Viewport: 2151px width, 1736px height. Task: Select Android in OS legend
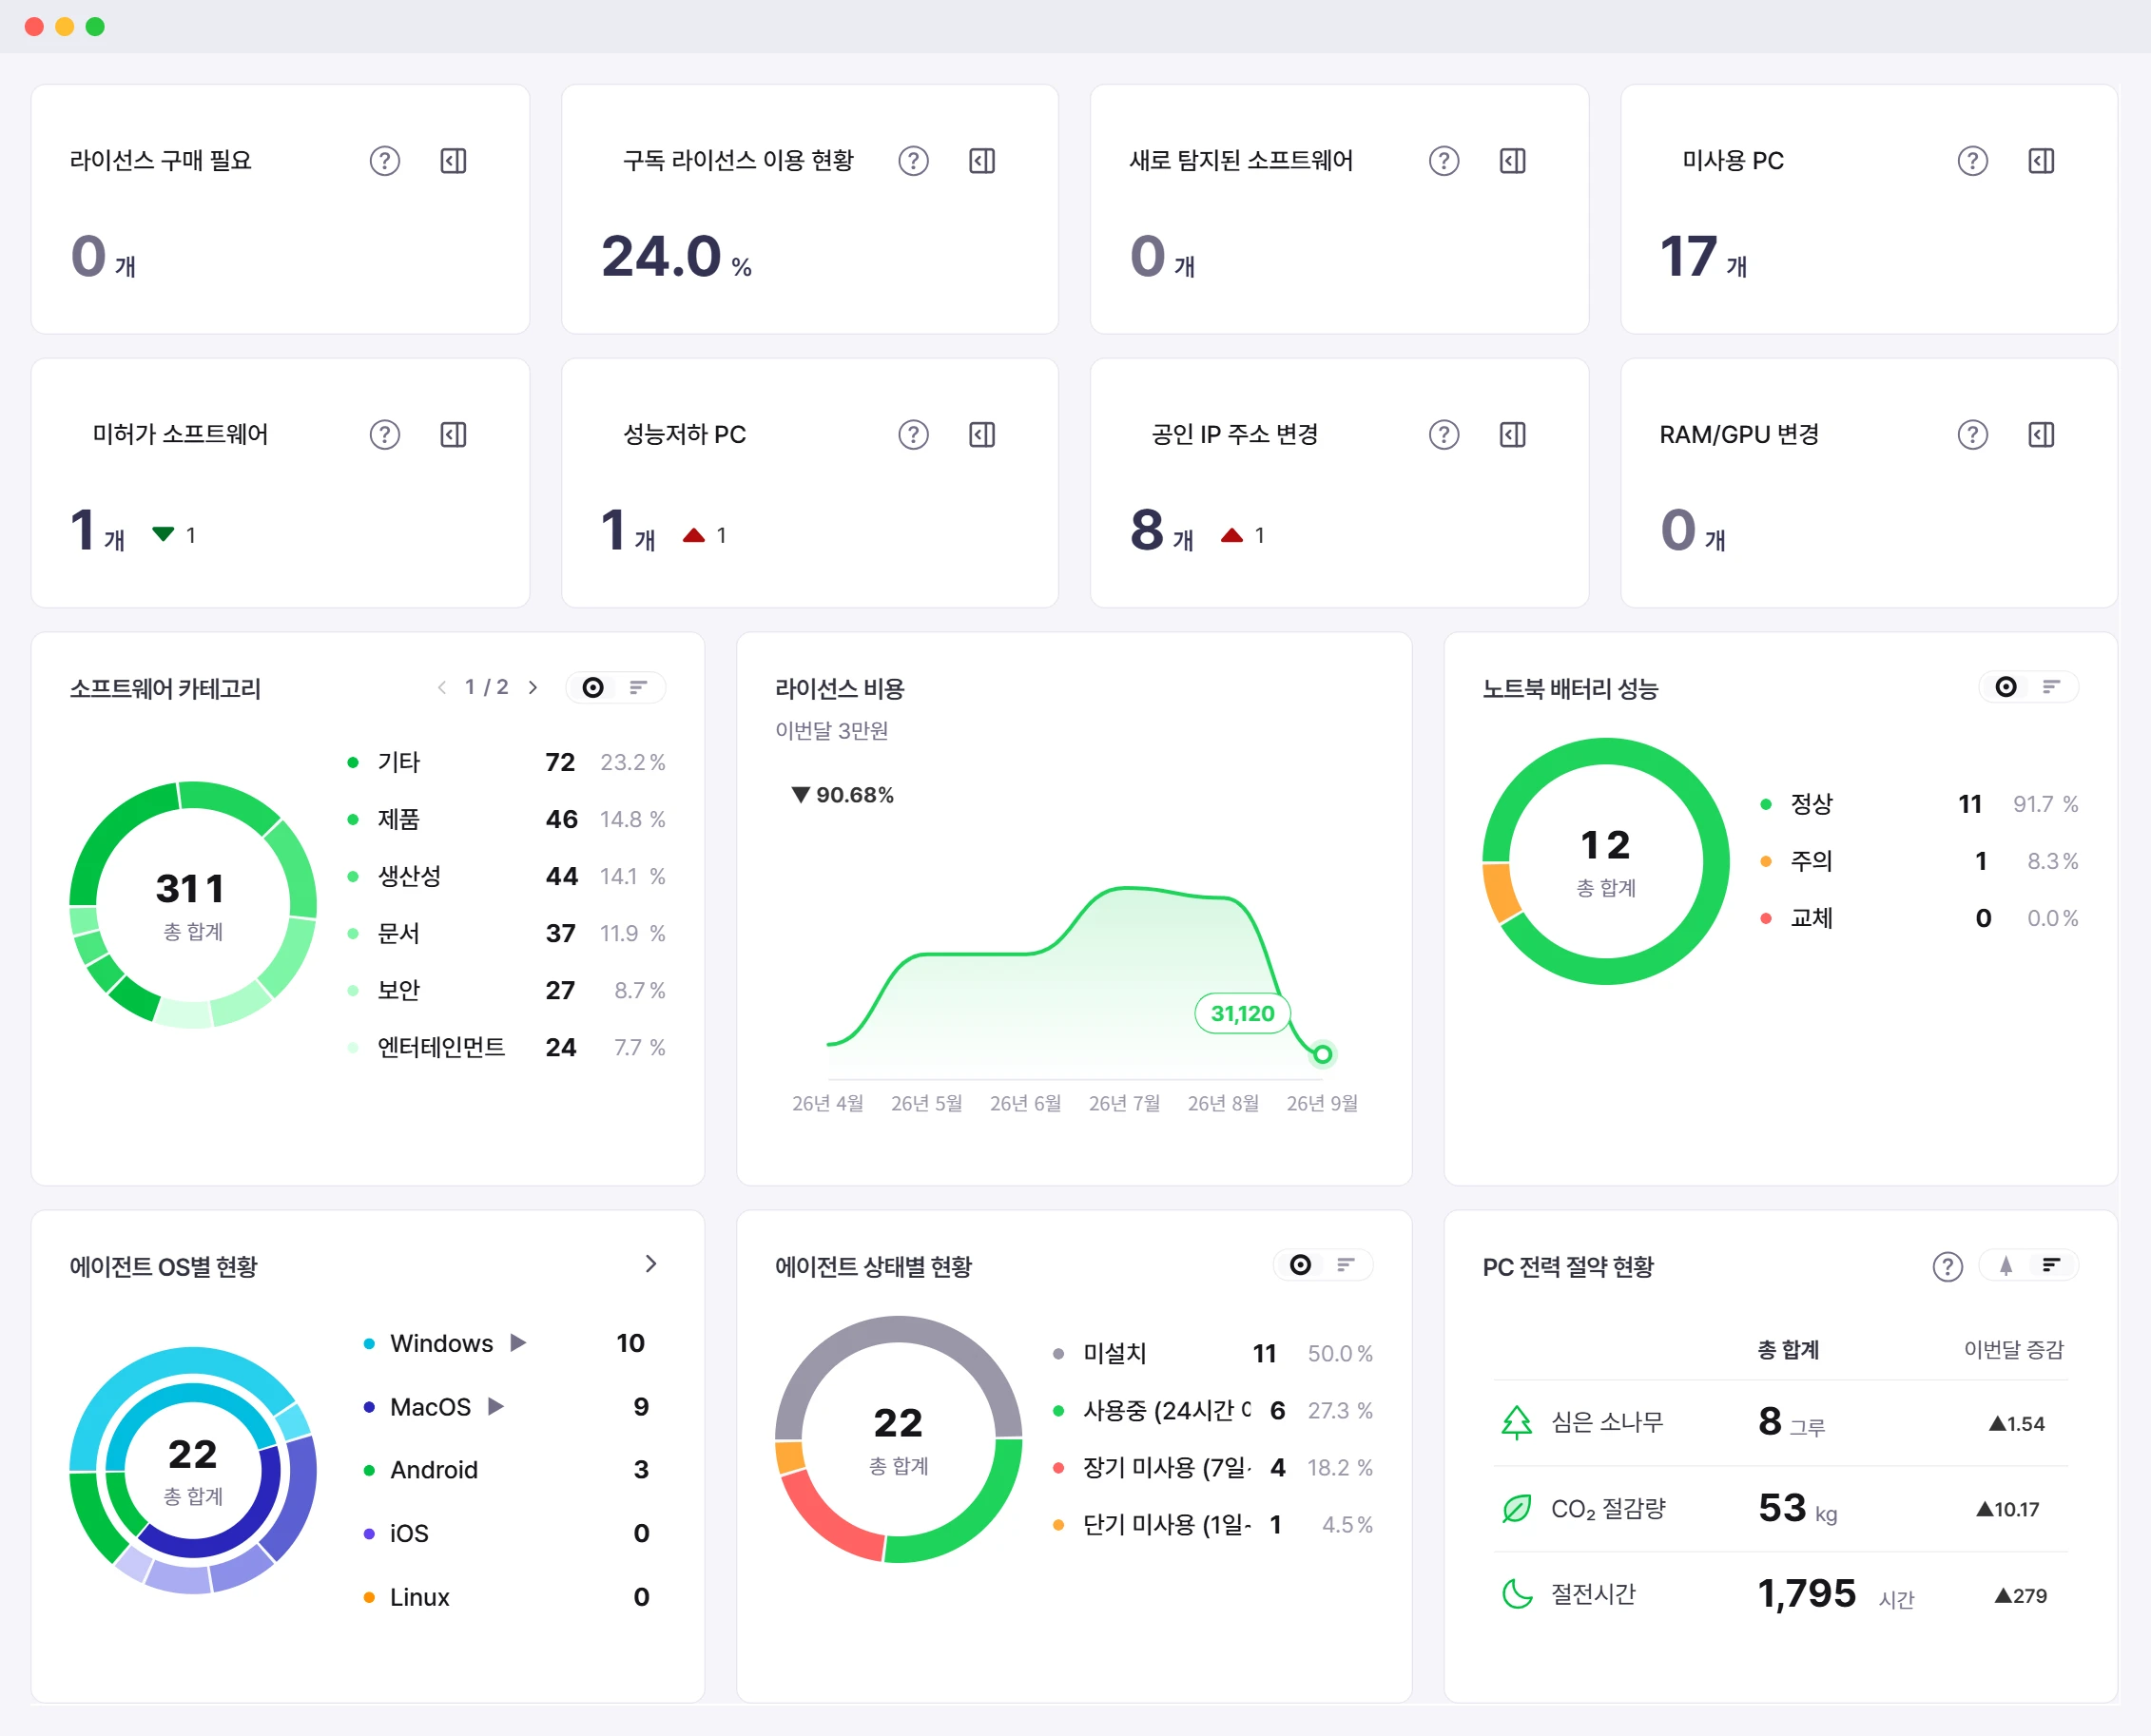coord(506,1470)
